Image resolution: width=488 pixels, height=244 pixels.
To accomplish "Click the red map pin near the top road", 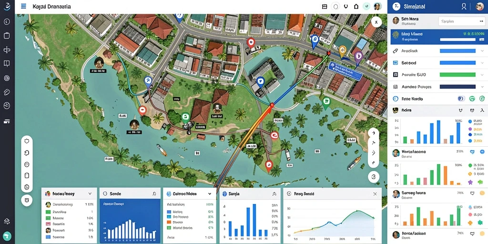I will point(251,42).
